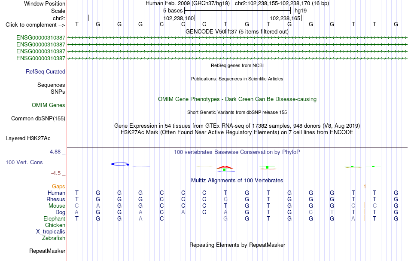Click 'GENCODE V50lift37 (5 items filtered out)' title
The width and height of the screenshot is (408, 261).
click(x=237, y=31)
